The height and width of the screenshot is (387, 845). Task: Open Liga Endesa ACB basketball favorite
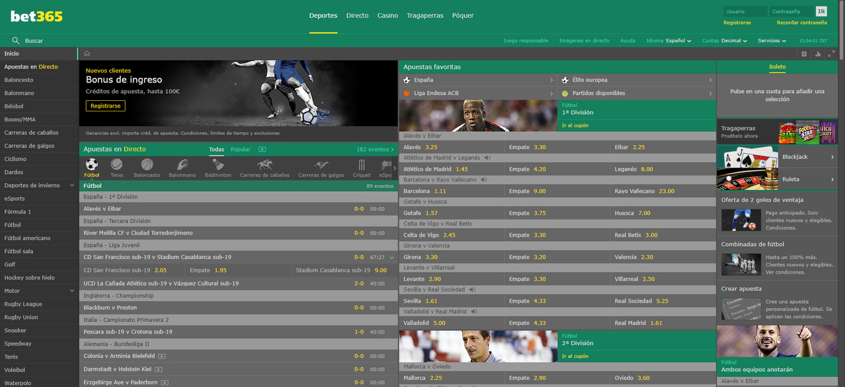[478, 93]
